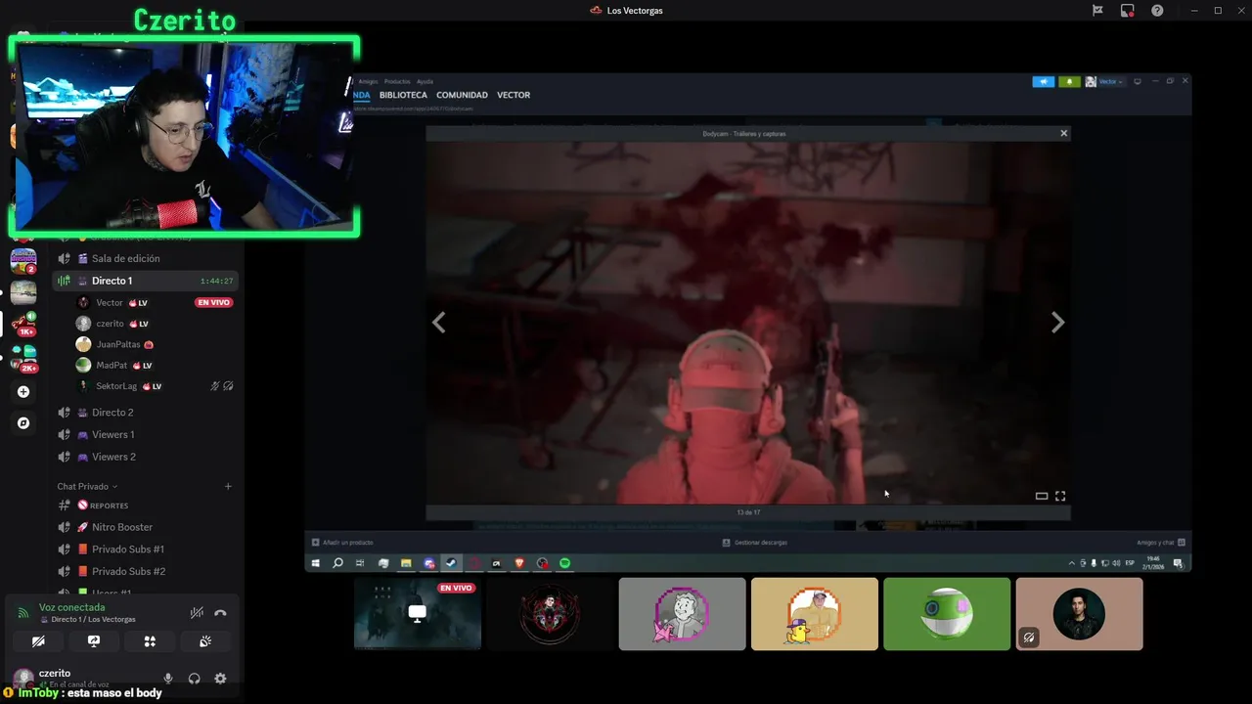Screen dimensions: 1252x704
Task: Join Privado Subs #2 channel
Action: (x=144, y=571)
